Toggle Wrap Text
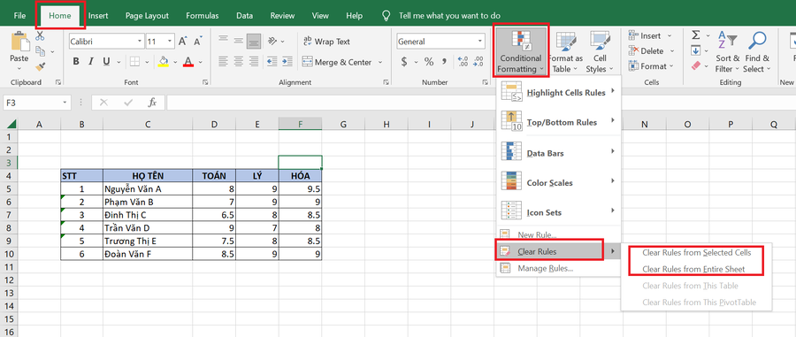 326,41
